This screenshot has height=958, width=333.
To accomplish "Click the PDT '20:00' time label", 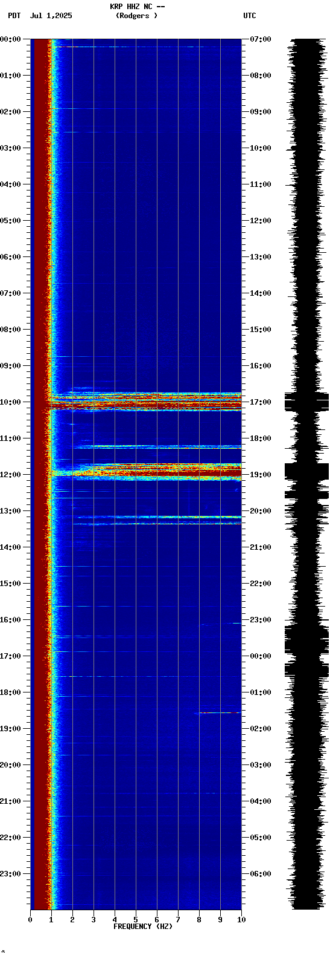I will tap(11, 765).
